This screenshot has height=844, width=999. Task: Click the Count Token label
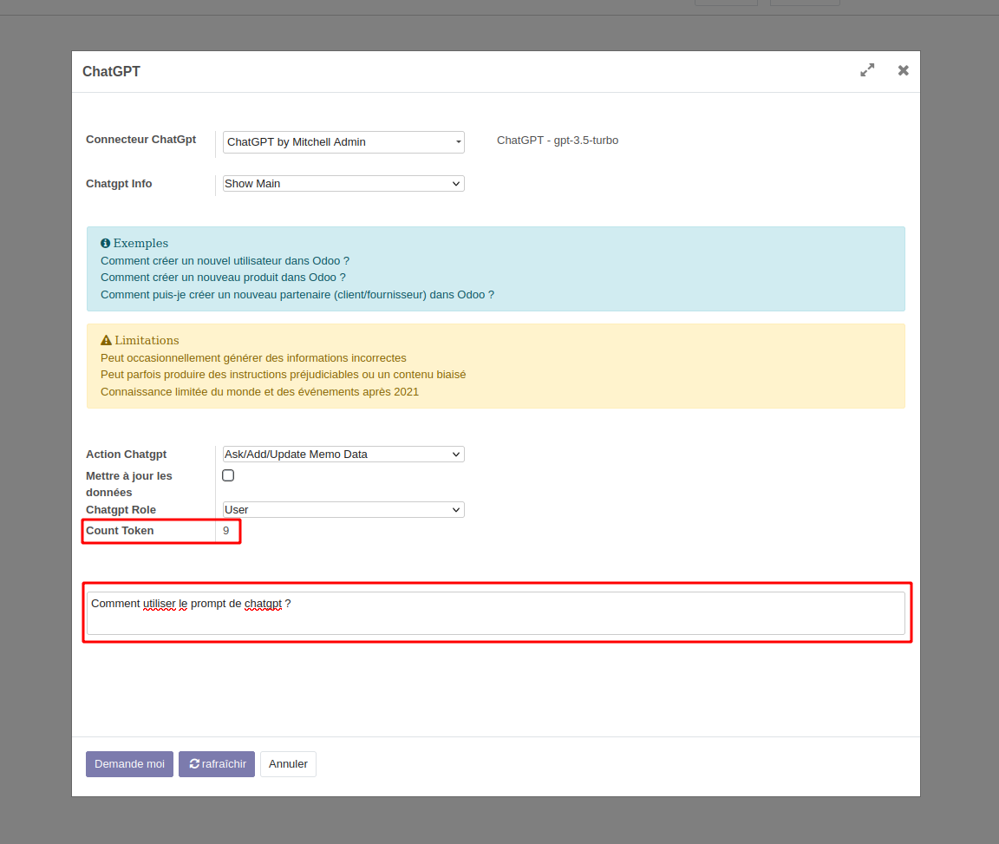120,530
